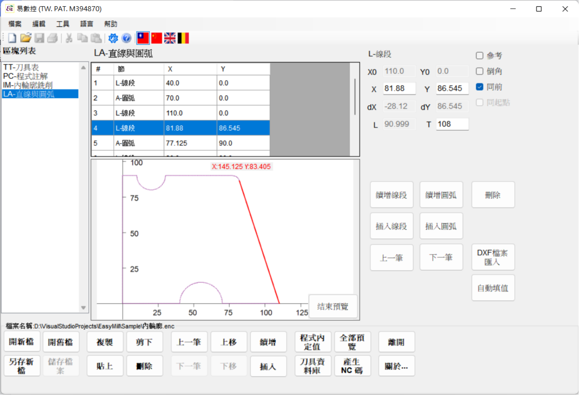Image resolution: width=579 pixels, height=395 pixels.
Task: Click the 刀具資料庫 button
Action: pos(312,366)
